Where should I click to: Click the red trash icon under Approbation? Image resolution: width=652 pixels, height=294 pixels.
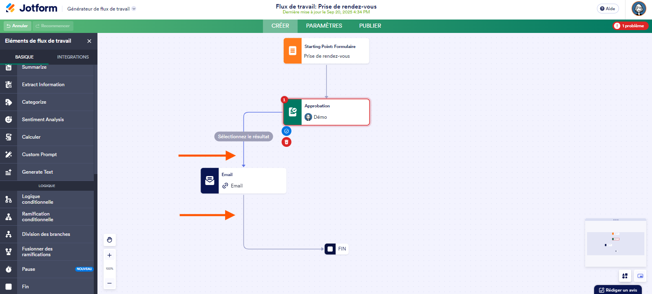point(287,142)
